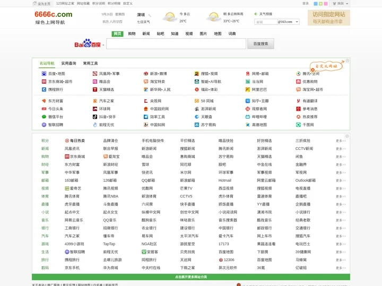Click the 天气预报 speaker icon

point(256,14)
